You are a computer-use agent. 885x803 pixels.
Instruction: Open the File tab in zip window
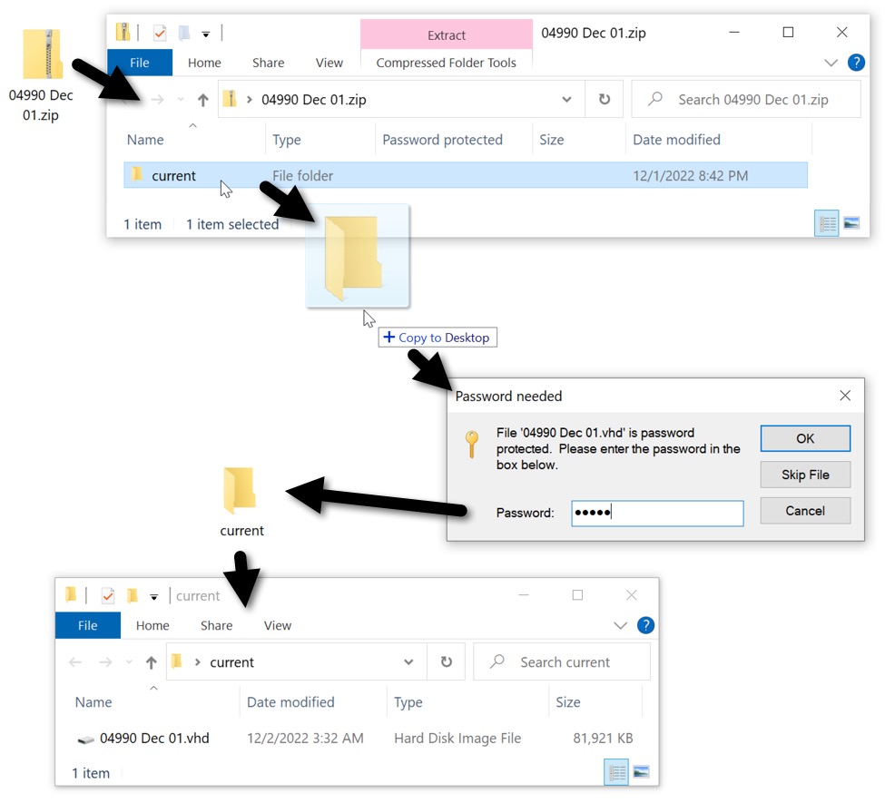(140, 63)
